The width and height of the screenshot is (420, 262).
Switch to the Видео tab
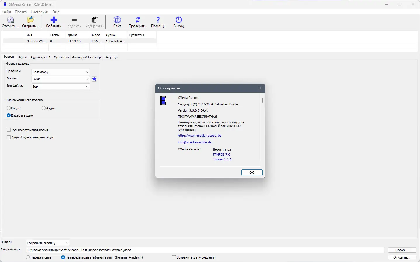(22, 57)
